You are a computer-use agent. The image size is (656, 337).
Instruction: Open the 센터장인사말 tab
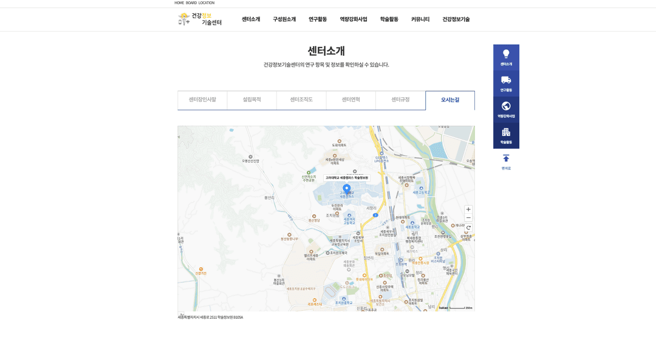tap(202, 100)
